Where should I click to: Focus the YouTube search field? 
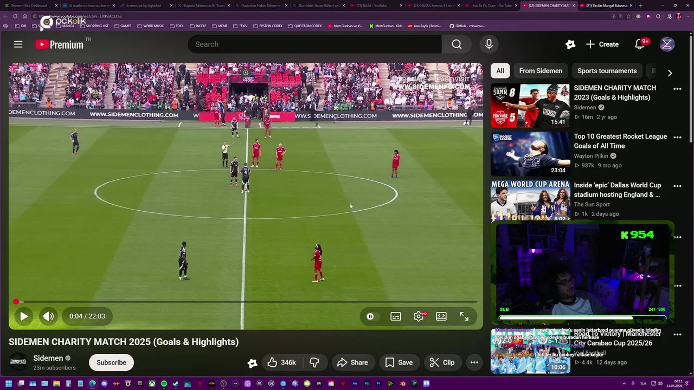click(314, 44)
